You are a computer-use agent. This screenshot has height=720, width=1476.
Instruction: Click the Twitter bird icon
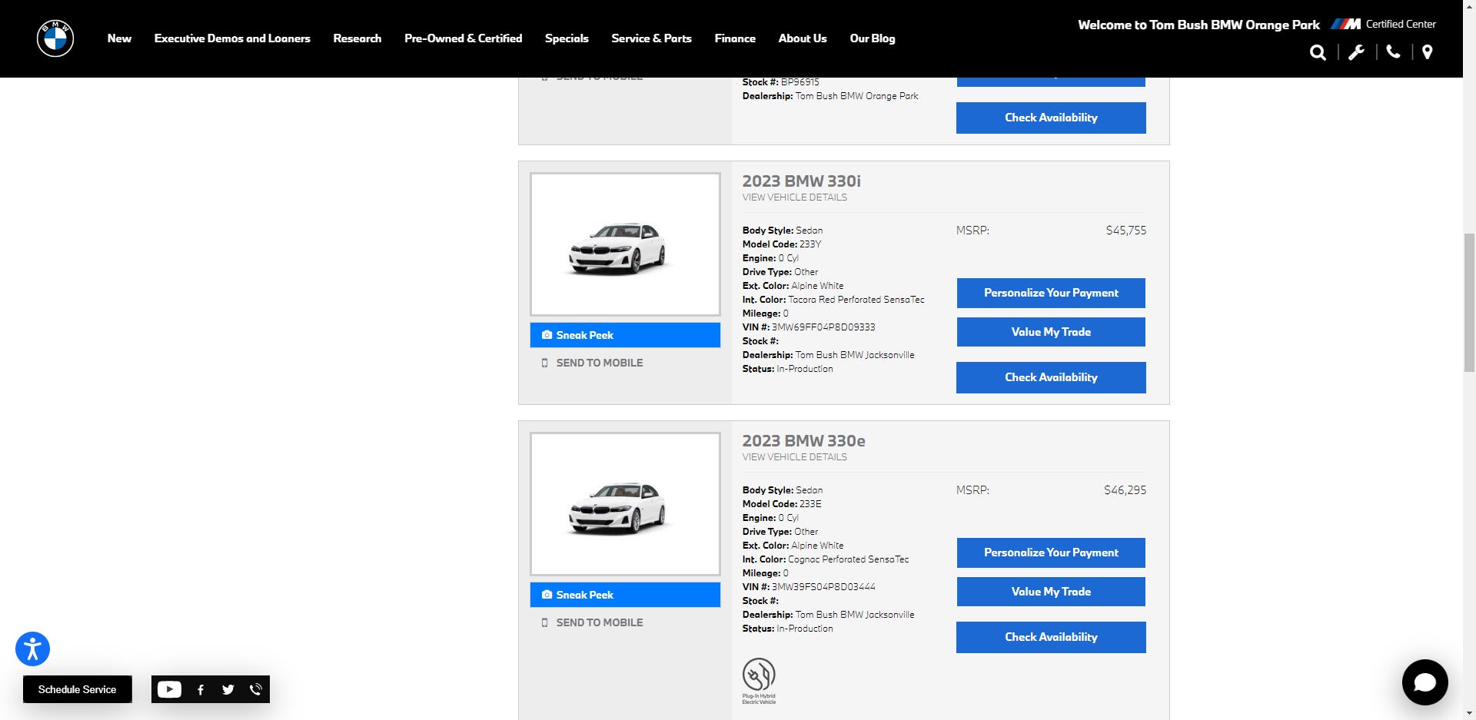pyautogui.click(x=228, y=689)
